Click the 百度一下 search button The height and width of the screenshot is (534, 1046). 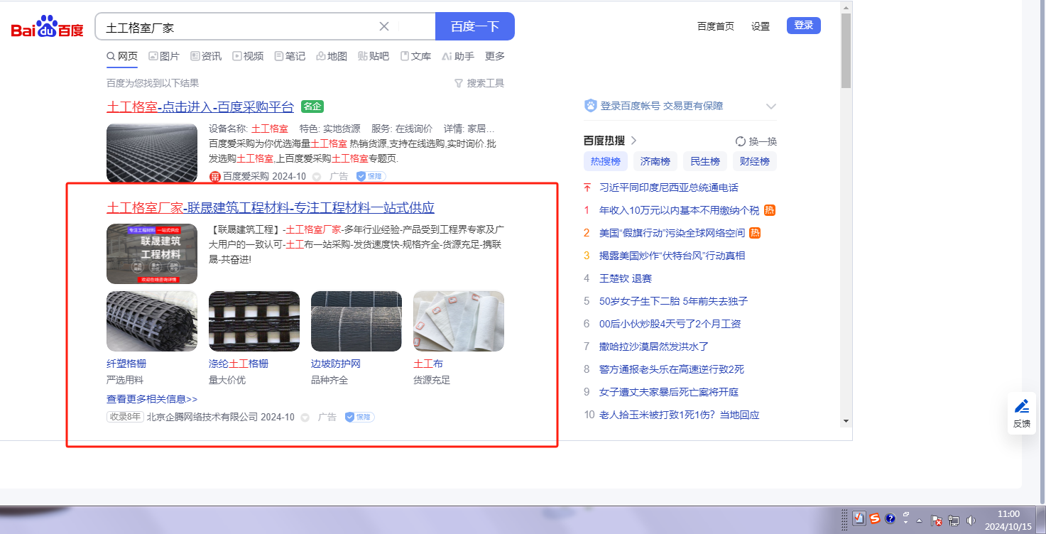click(475, 26)
